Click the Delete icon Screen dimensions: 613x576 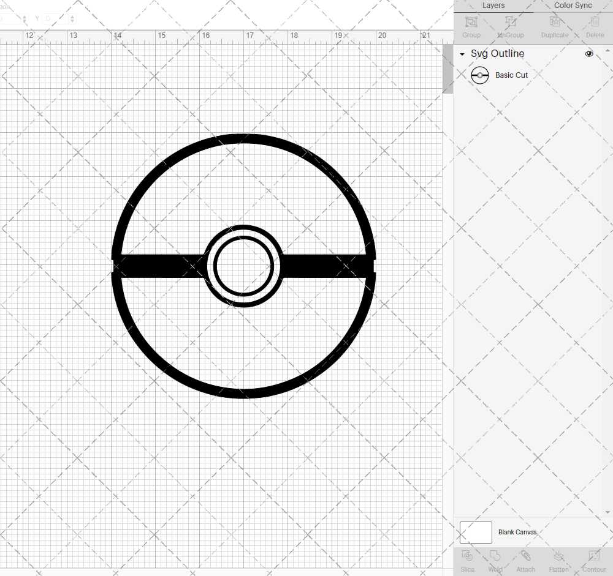coord(594,24)
